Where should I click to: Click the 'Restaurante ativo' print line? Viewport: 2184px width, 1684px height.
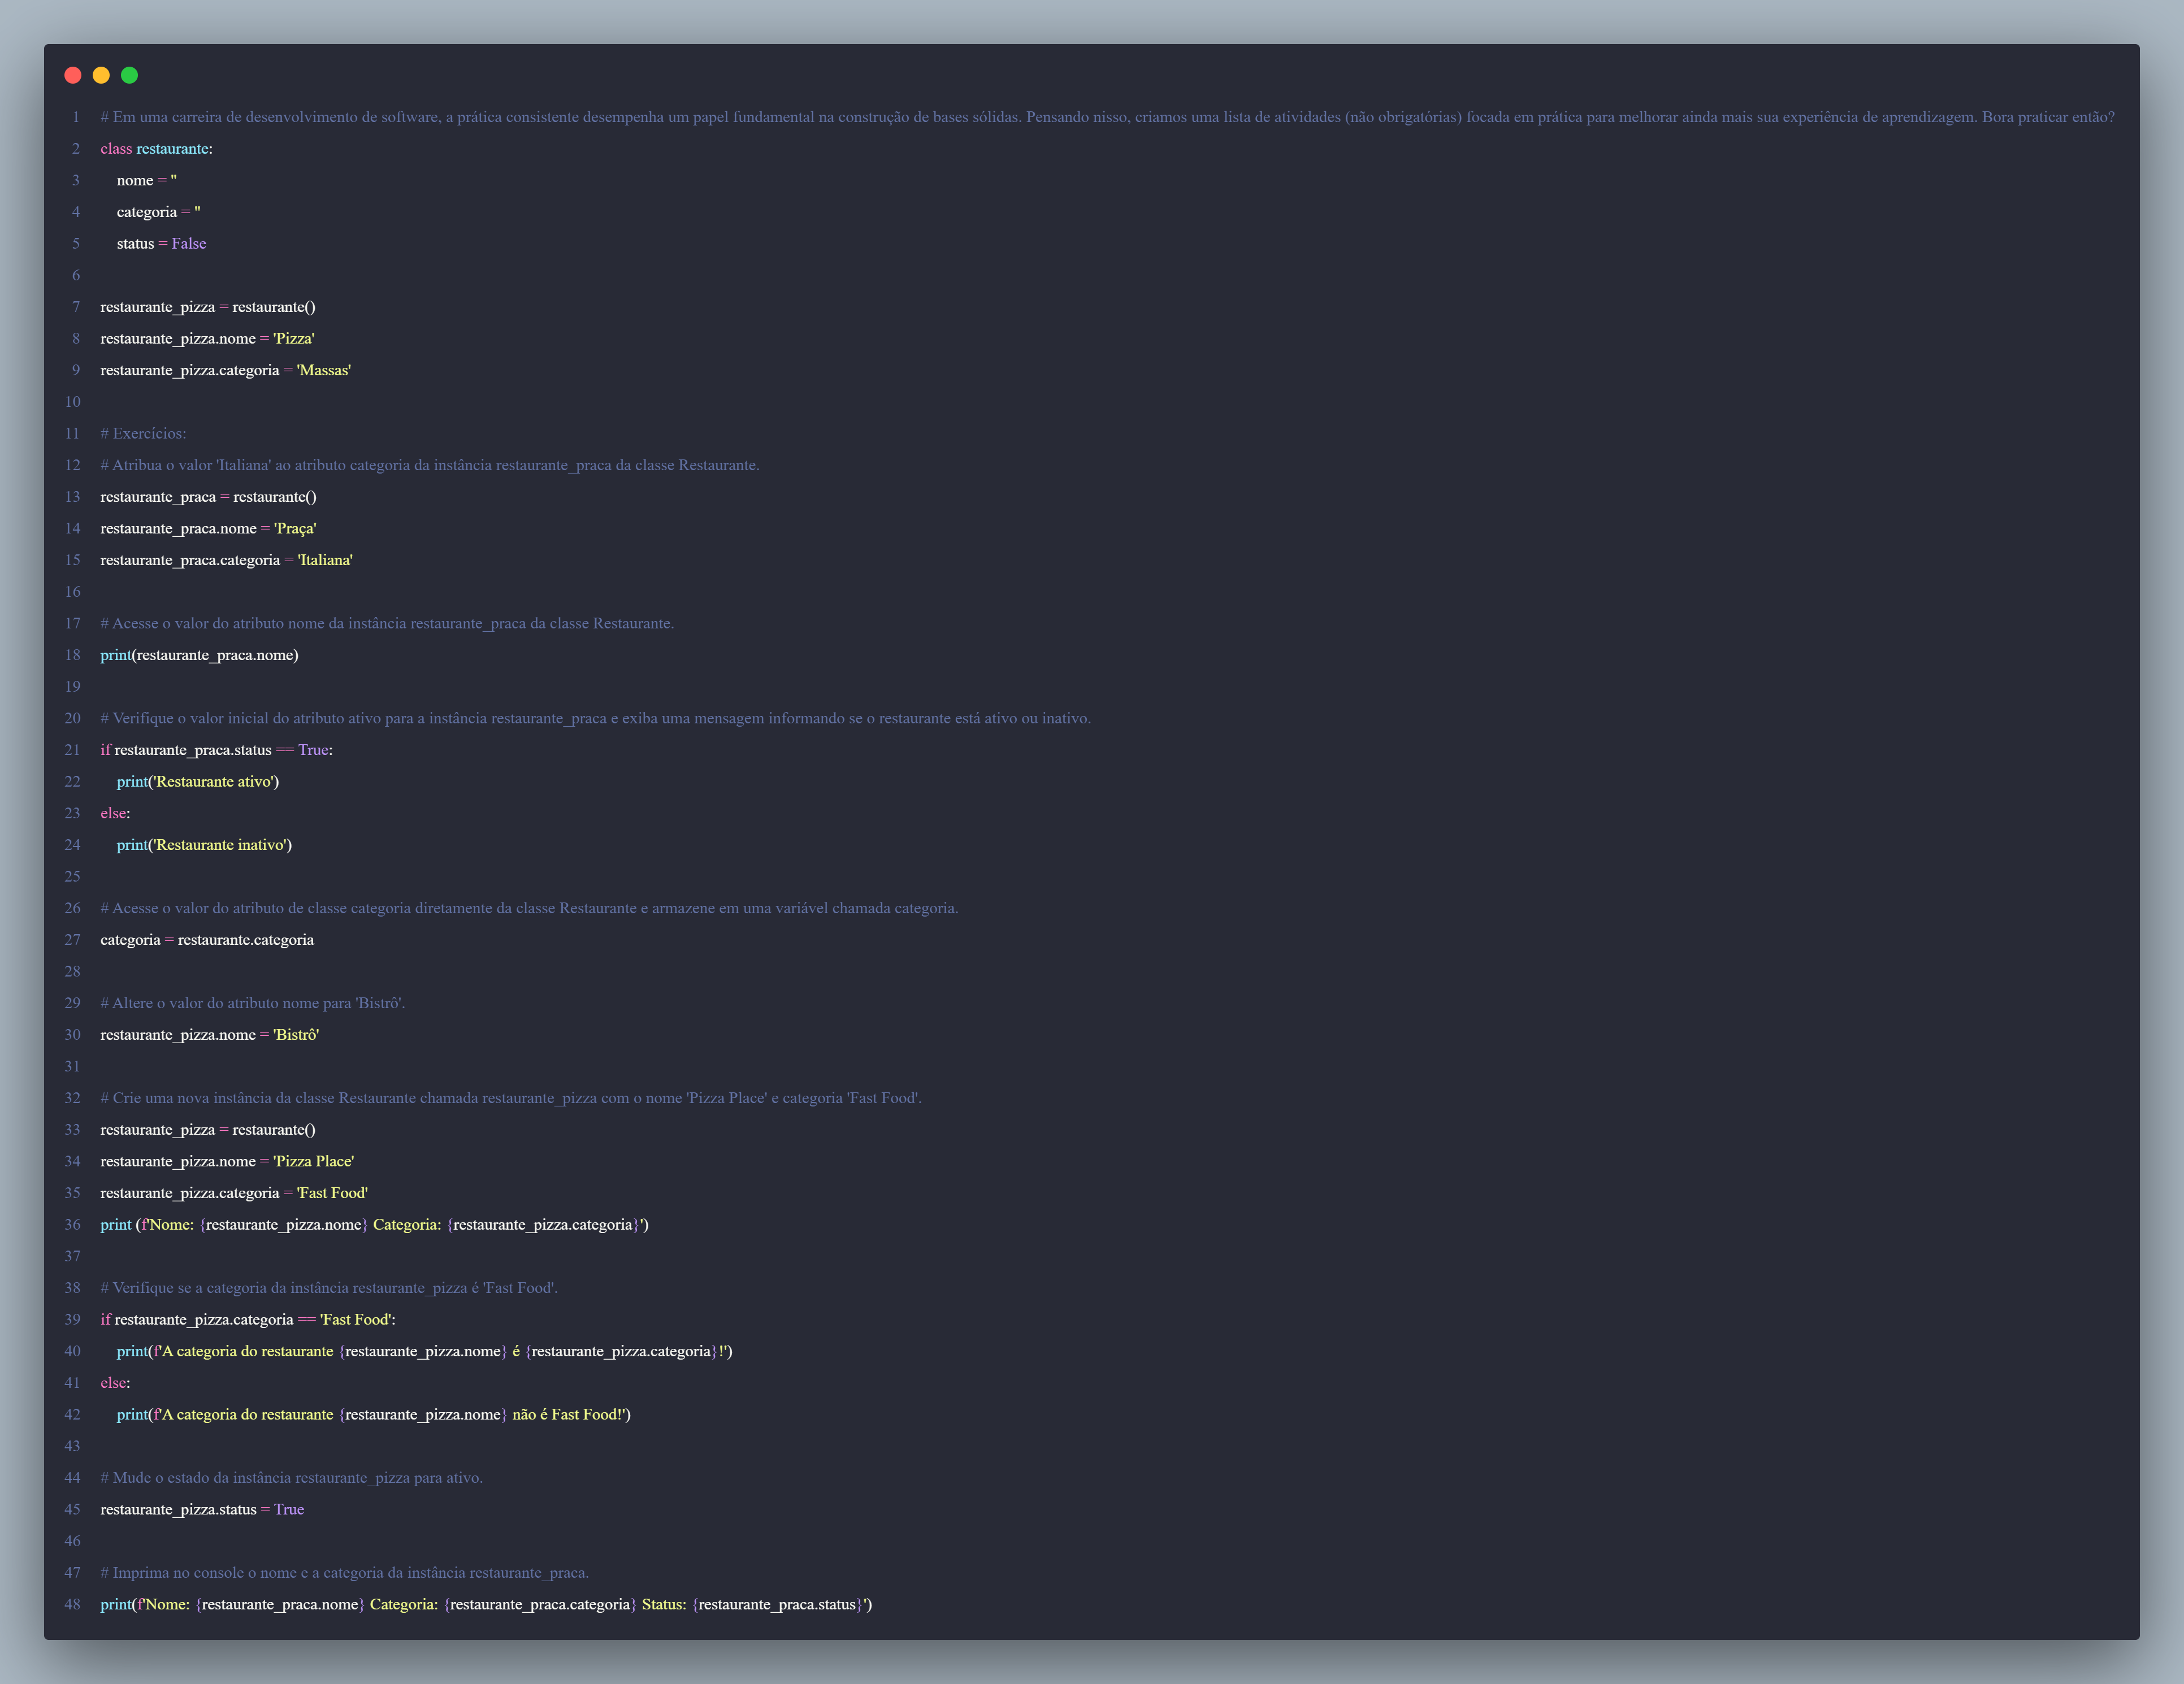pyautogui.click(x=198, y=782)
